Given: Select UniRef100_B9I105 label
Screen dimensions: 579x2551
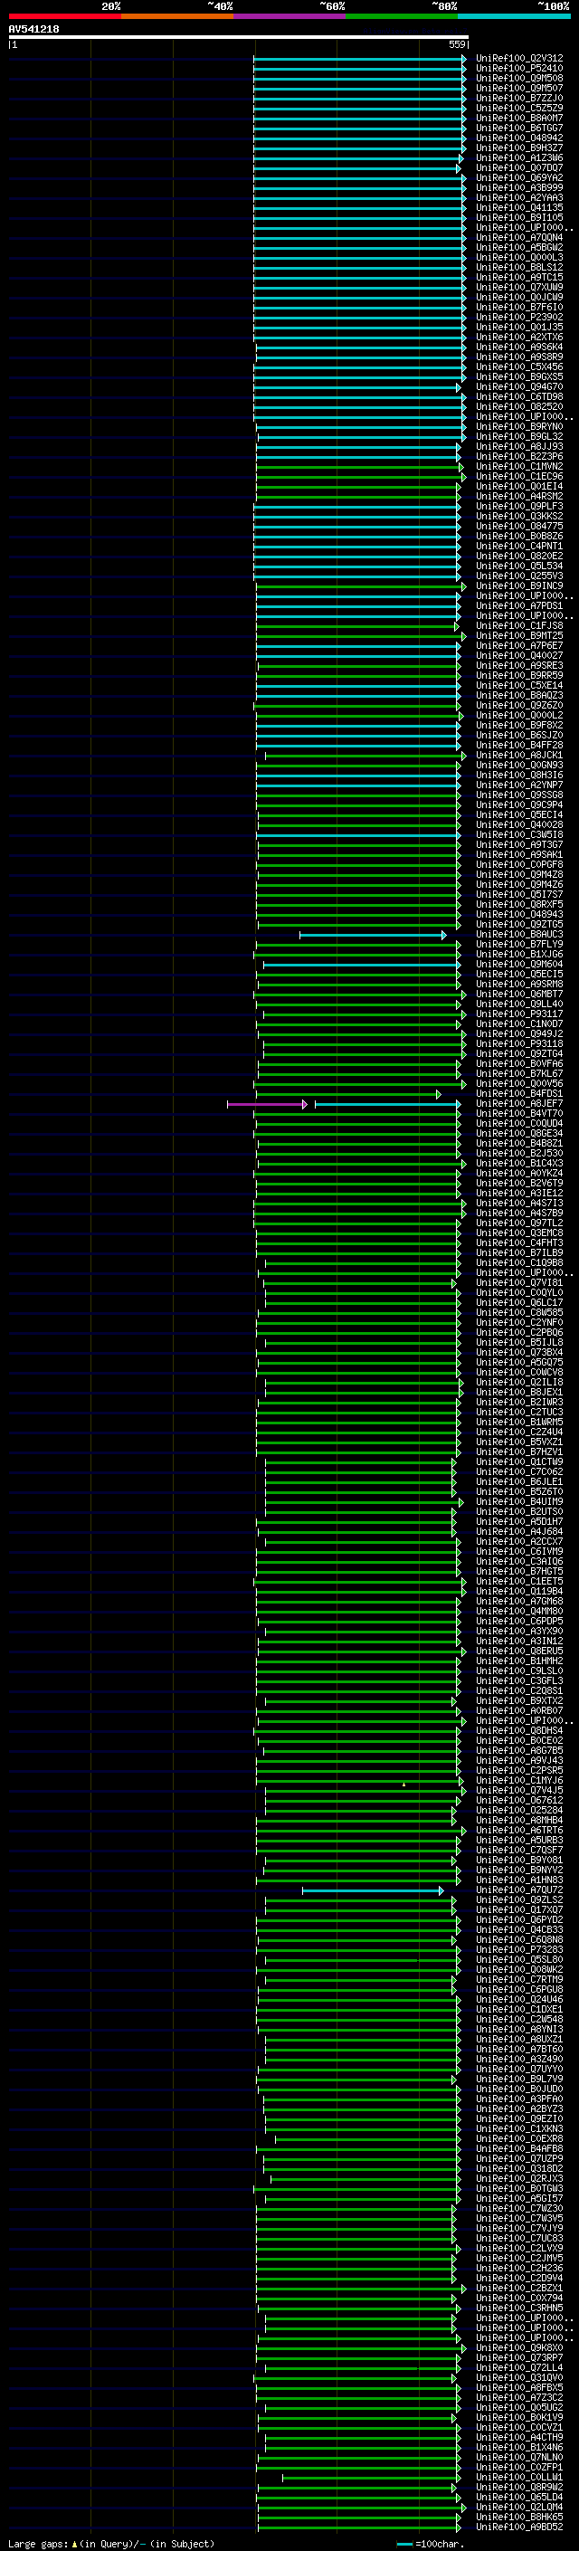Looking at the screenshot, I should click(x=519, y=217).
